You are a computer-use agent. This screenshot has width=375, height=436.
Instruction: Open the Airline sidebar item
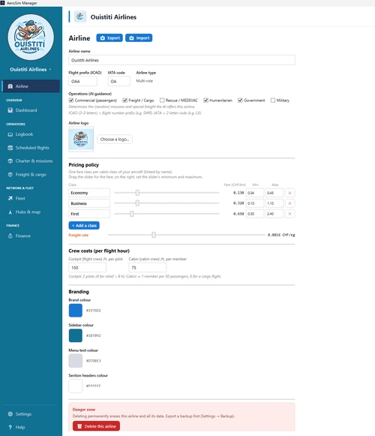point(31,86)
